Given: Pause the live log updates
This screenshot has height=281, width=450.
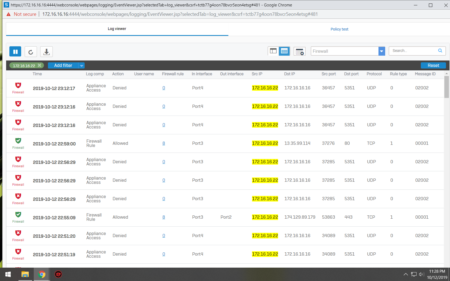Looking at the screenshot, I should [x=15, y=52].
